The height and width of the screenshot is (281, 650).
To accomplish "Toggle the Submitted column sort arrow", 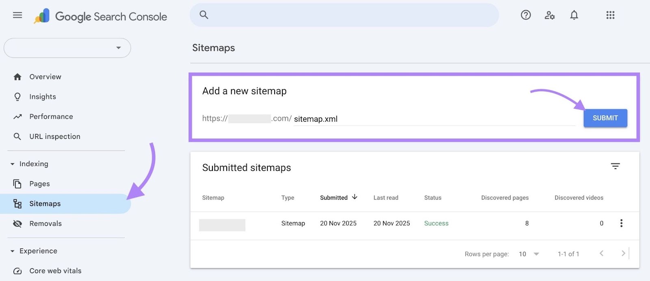I will click(355, 197).
